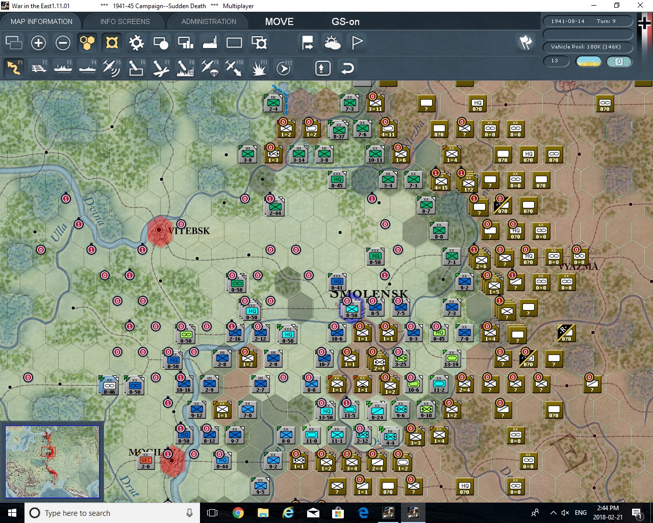Image resolution: width=653 pixels, height=523 pixels.
Task: Open Microsoft Edge from taskbar
Action: 363,513
